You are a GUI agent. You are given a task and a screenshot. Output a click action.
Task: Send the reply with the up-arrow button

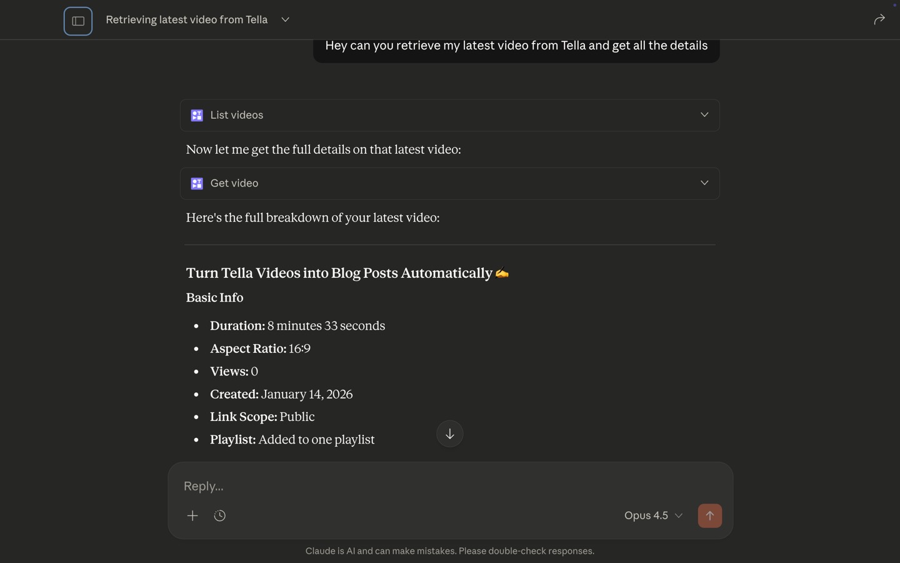tap(709, 515)
